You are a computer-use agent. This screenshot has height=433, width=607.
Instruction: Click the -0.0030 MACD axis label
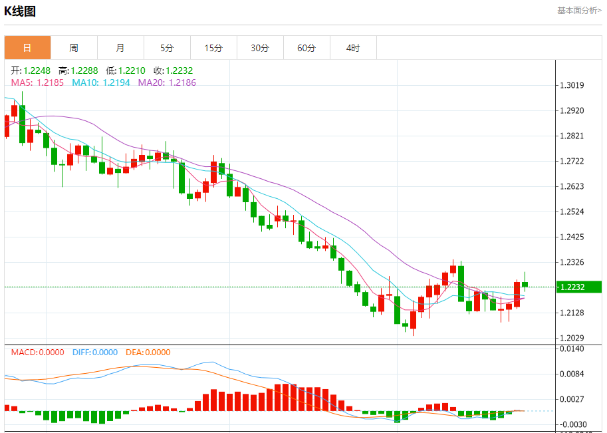click(x=572, y=424)
